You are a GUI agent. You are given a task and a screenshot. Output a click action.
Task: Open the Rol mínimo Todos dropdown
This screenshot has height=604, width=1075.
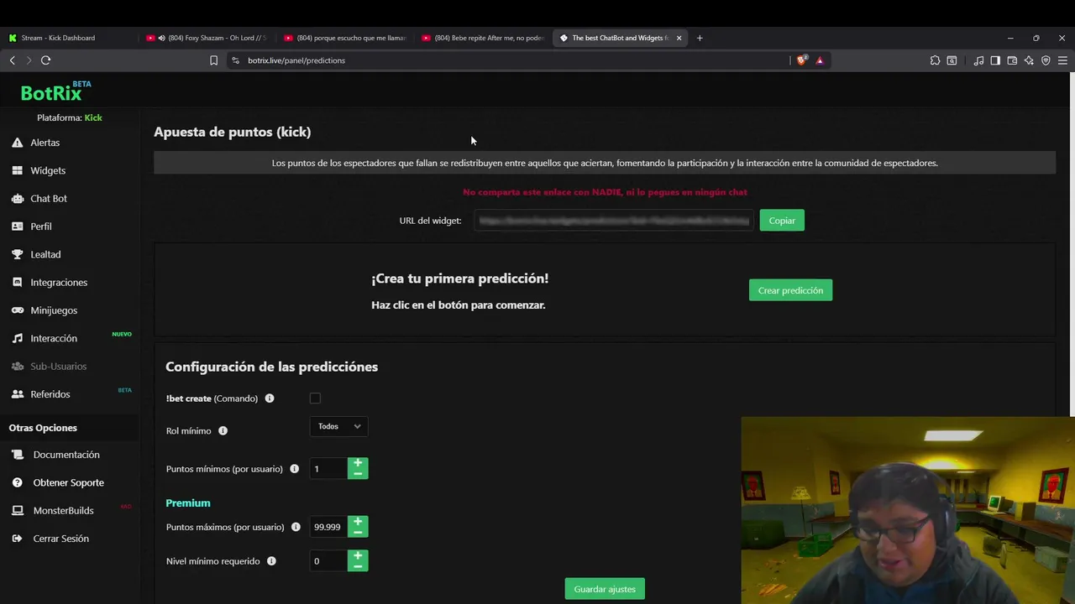click(339, 426)
